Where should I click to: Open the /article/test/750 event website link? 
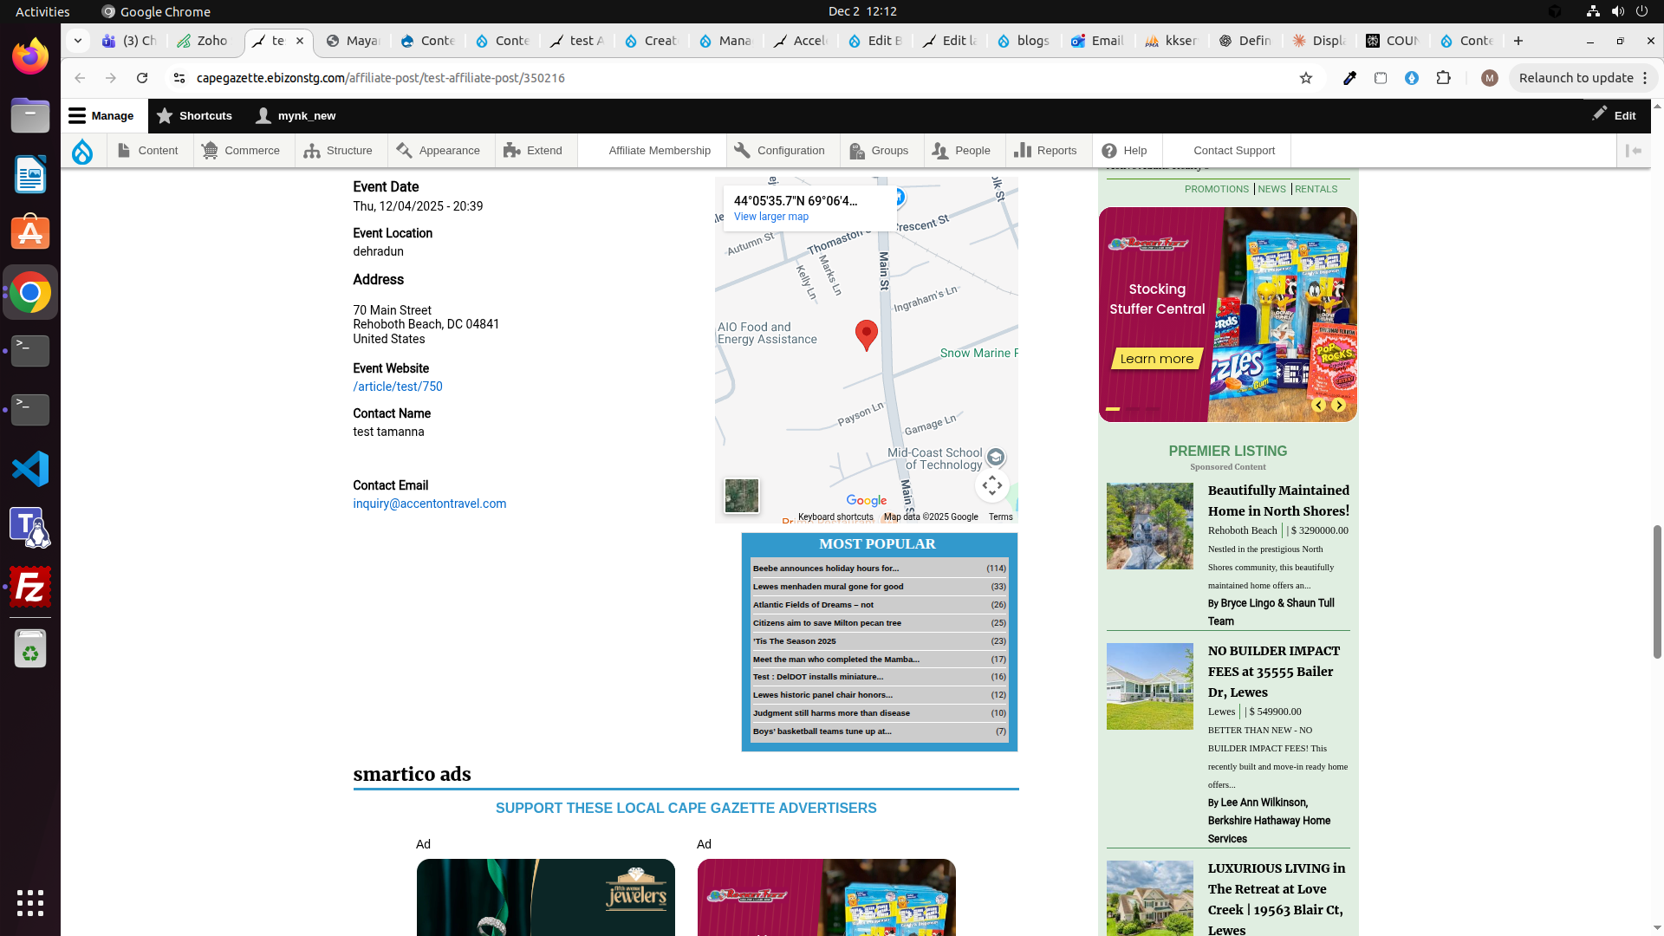click(x=398, y=387)
